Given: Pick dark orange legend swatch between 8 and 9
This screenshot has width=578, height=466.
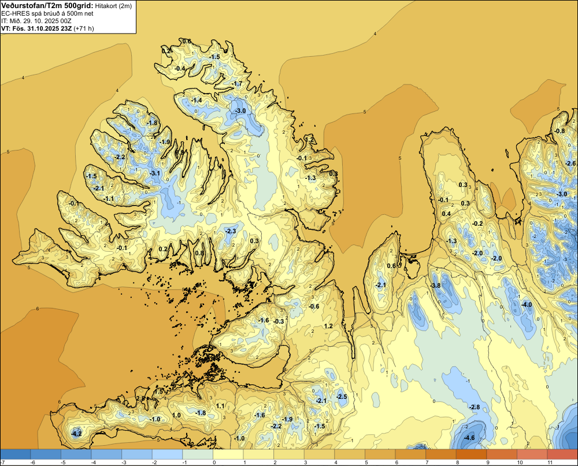Looking at the screenshot, I should (x=472, y=454).
